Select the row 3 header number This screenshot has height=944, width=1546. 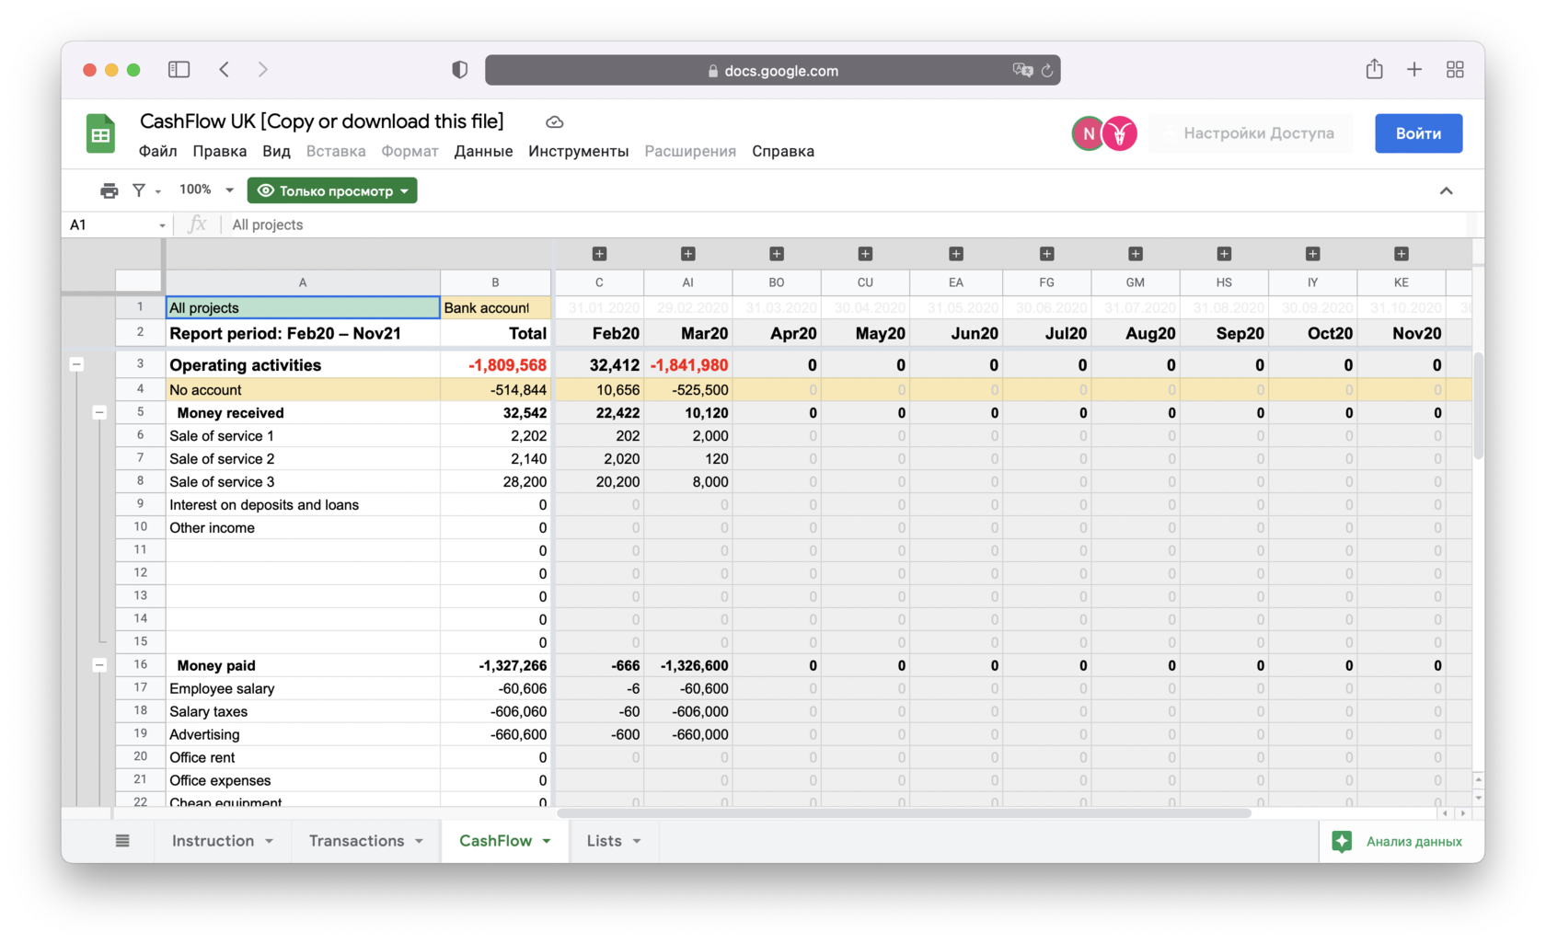[x=140, y=364]
